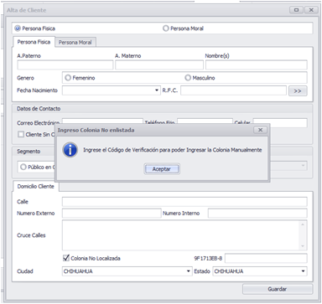Click the Cruce Calles scrollbar down arrow
The image size is (322, 304).
pos(303,246)
